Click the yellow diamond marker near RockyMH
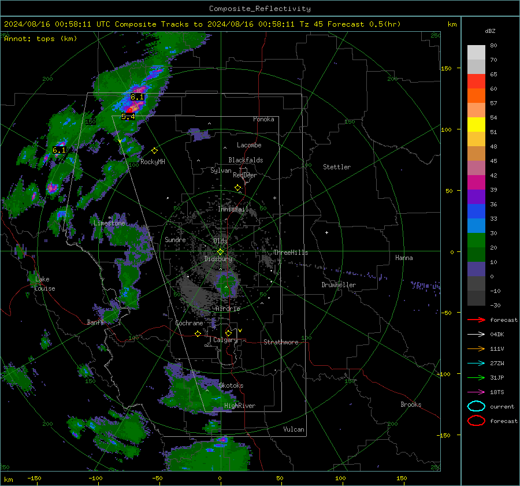The image size is (520, 486). click(154, 151)
